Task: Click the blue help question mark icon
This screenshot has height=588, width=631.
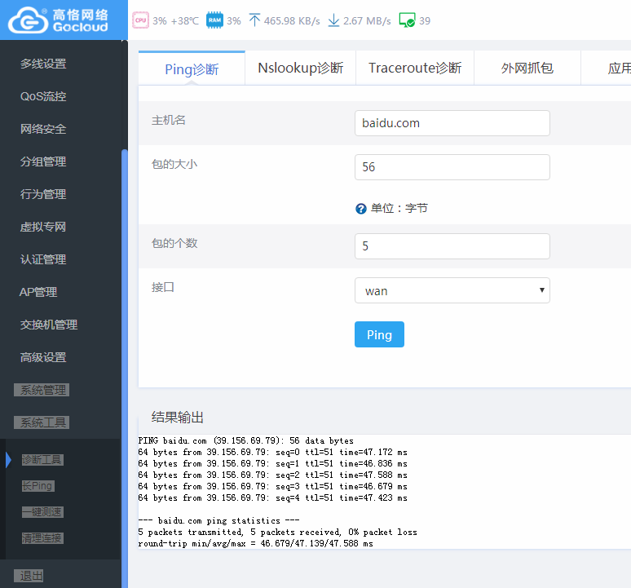Action: click(x=361, y=209)
